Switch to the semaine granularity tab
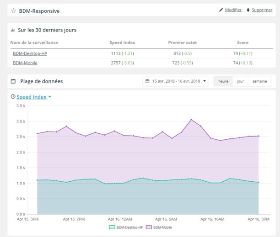 click(x=259, y=81)
